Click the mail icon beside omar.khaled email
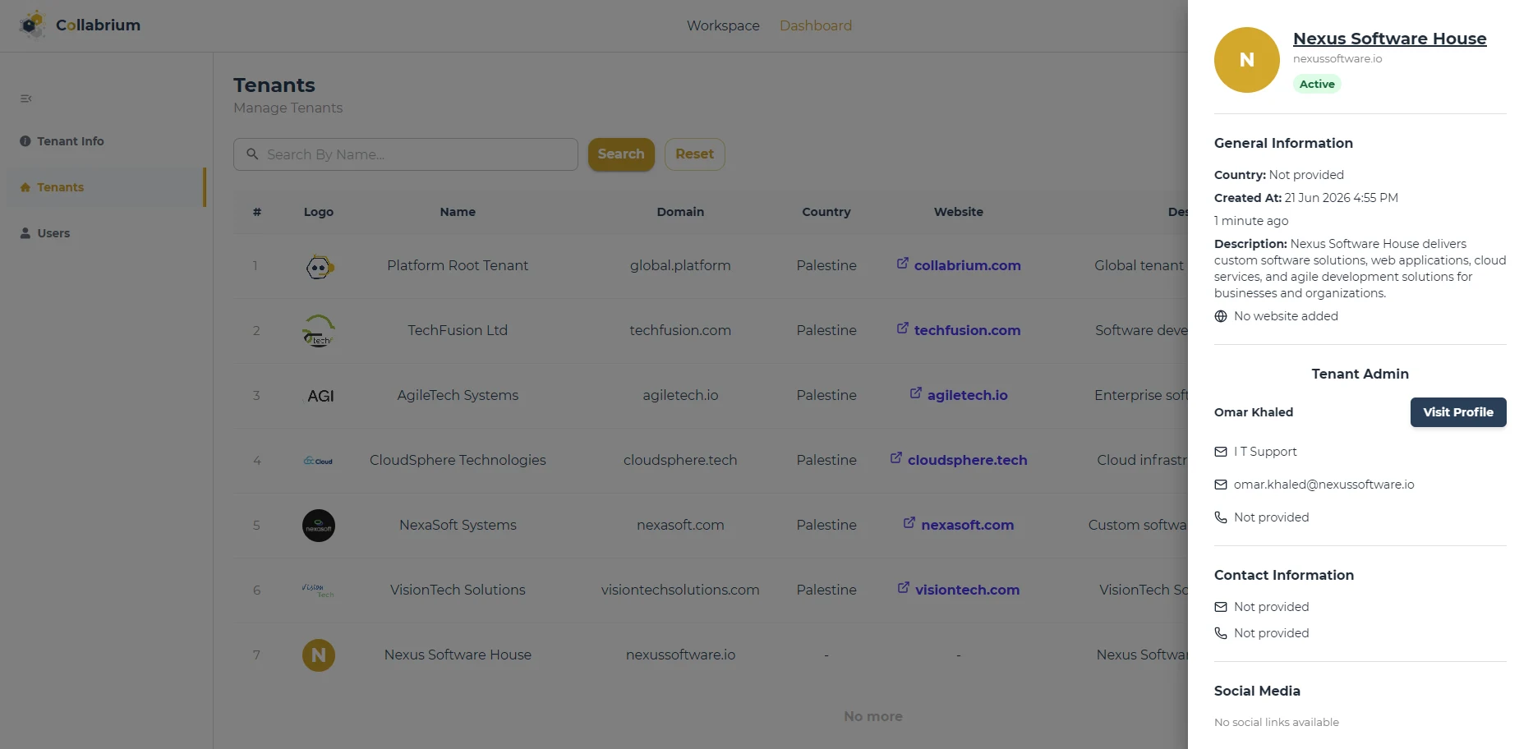 [1221, 485]
